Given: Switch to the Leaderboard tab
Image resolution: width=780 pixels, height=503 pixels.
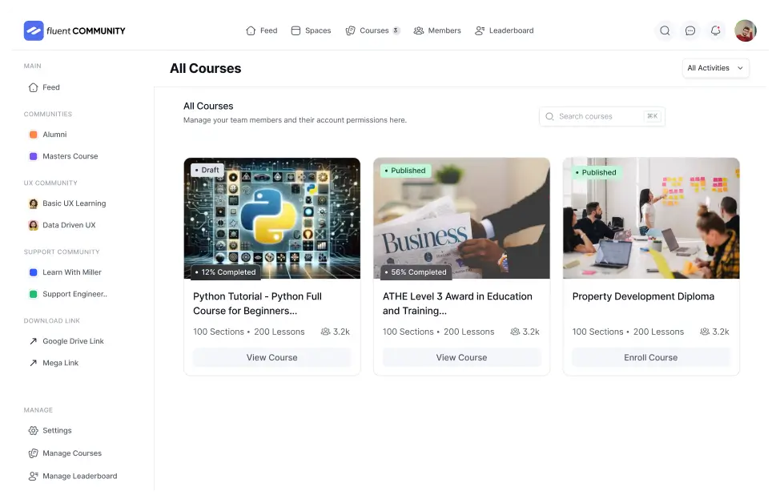Looking at the screenshot, I should pos(504,31).
